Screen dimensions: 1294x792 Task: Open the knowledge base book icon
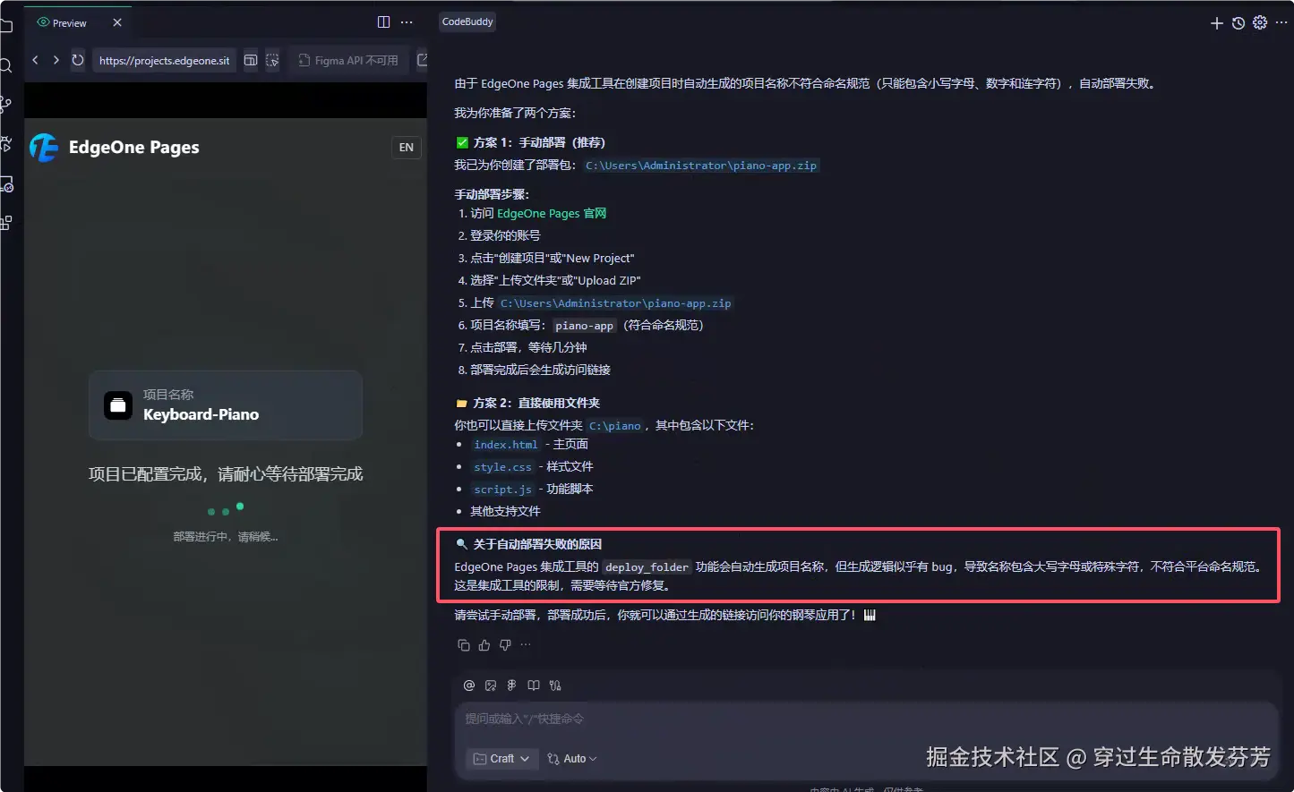pos(533,686)
